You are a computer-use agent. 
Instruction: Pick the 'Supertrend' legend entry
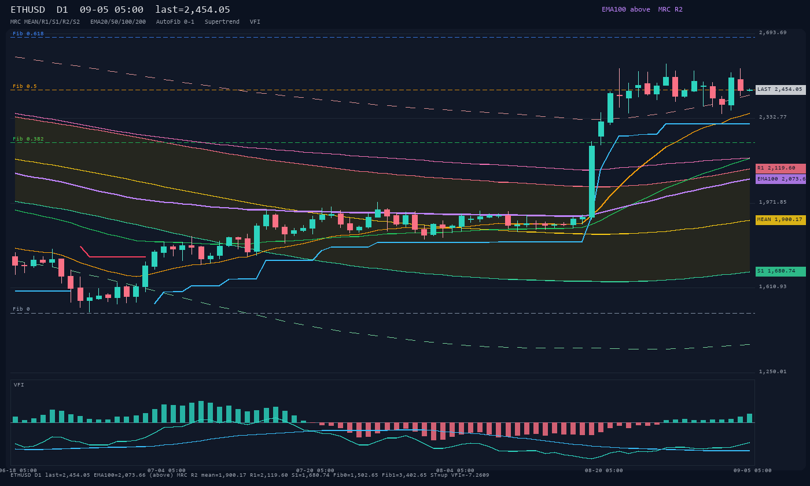(x=222, y=22)
